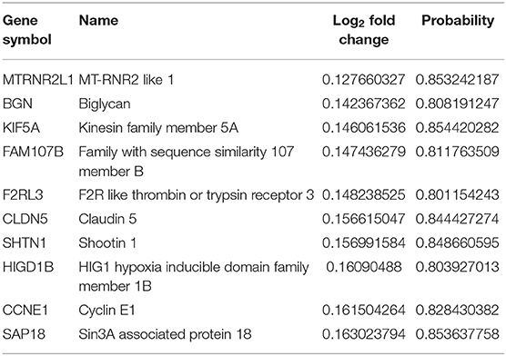Click fold change value 0.16090488
Image resolution: width=506 pixels, height=356 pixels.
click(x=364, y=267)
